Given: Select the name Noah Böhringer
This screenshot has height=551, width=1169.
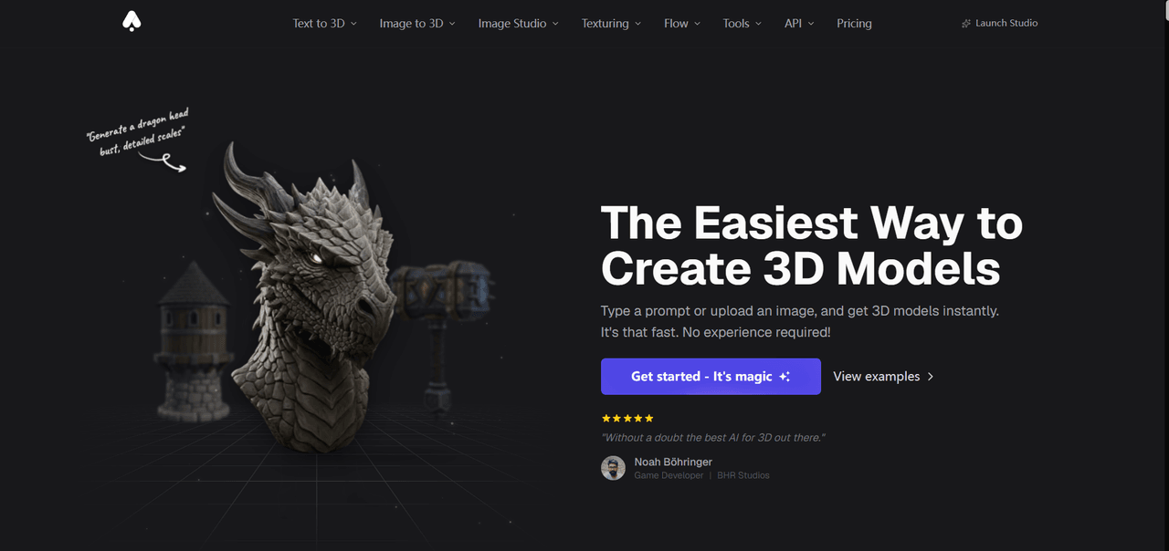Looking at the screenshot, I should pos(673,462).
